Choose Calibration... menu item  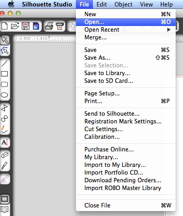(x=126, y=137)
